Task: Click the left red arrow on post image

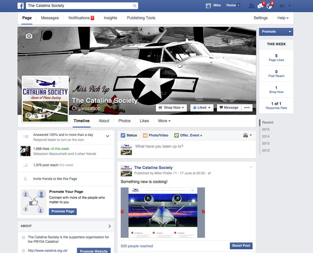Action: [122, 211]
